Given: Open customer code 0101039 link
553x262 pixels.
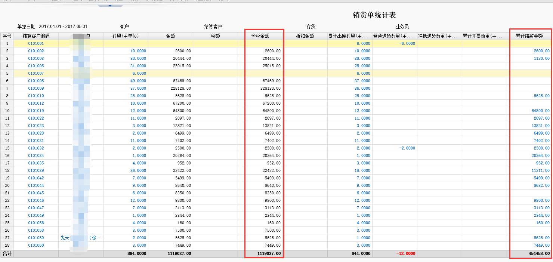Looking at the screenshot, I should (36, 170).
